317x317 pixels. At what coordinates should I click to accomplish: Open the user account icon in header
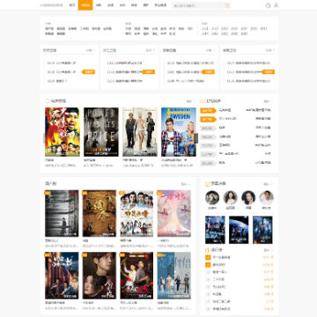pyautogui.click(x=276, y=5)
